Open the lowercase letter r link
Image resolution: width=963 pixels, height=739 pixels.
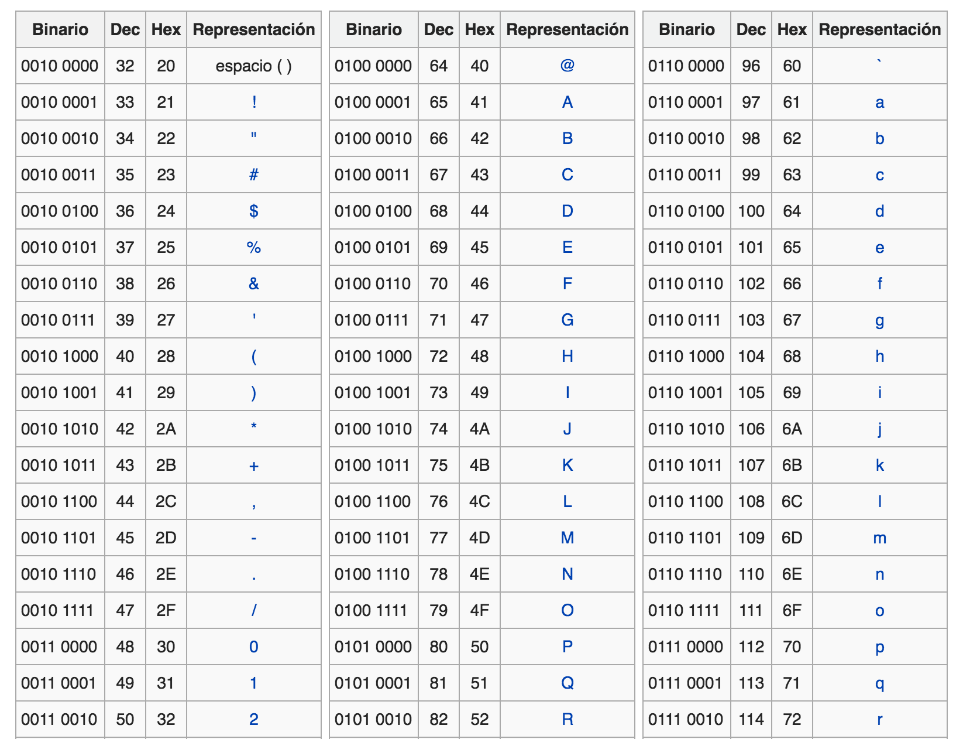pos(879,720)
